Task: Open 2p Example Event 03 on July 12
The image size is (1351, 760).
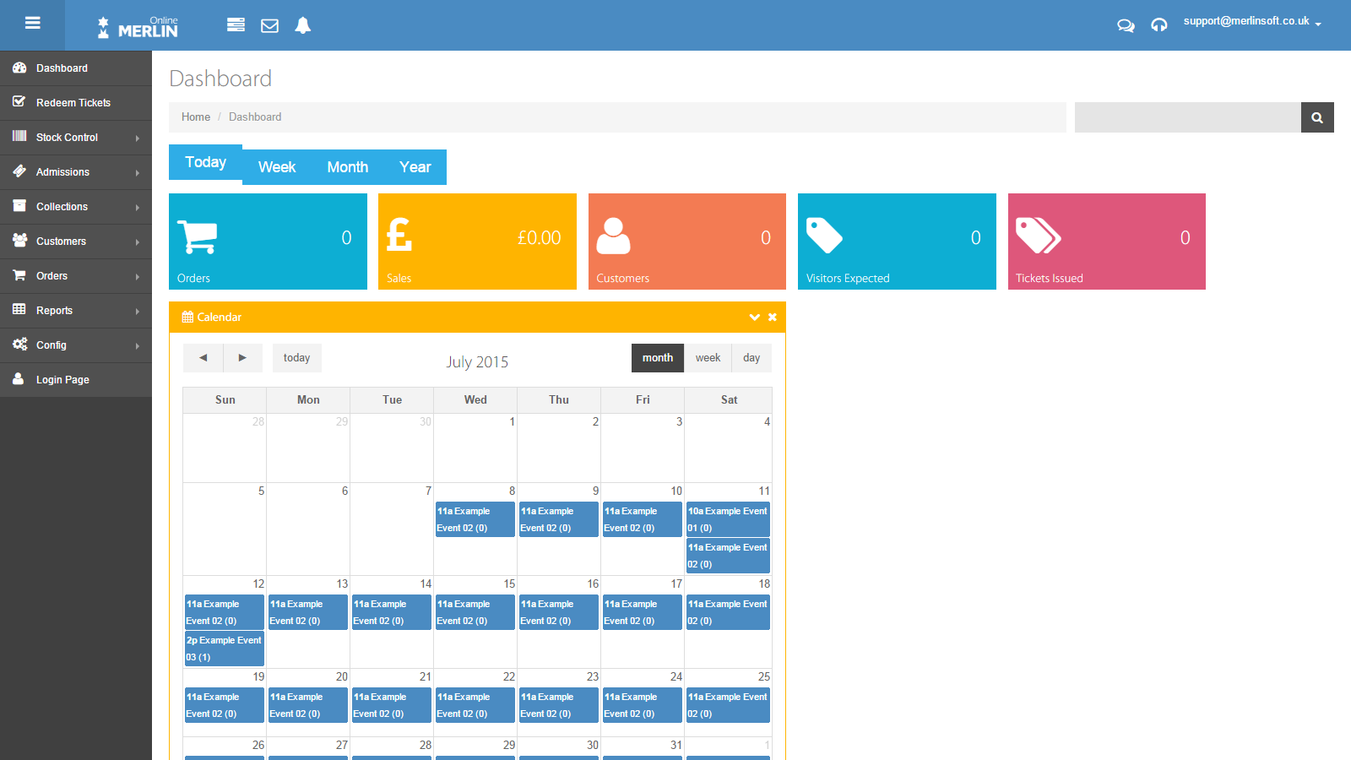Action: coord(225,649)
